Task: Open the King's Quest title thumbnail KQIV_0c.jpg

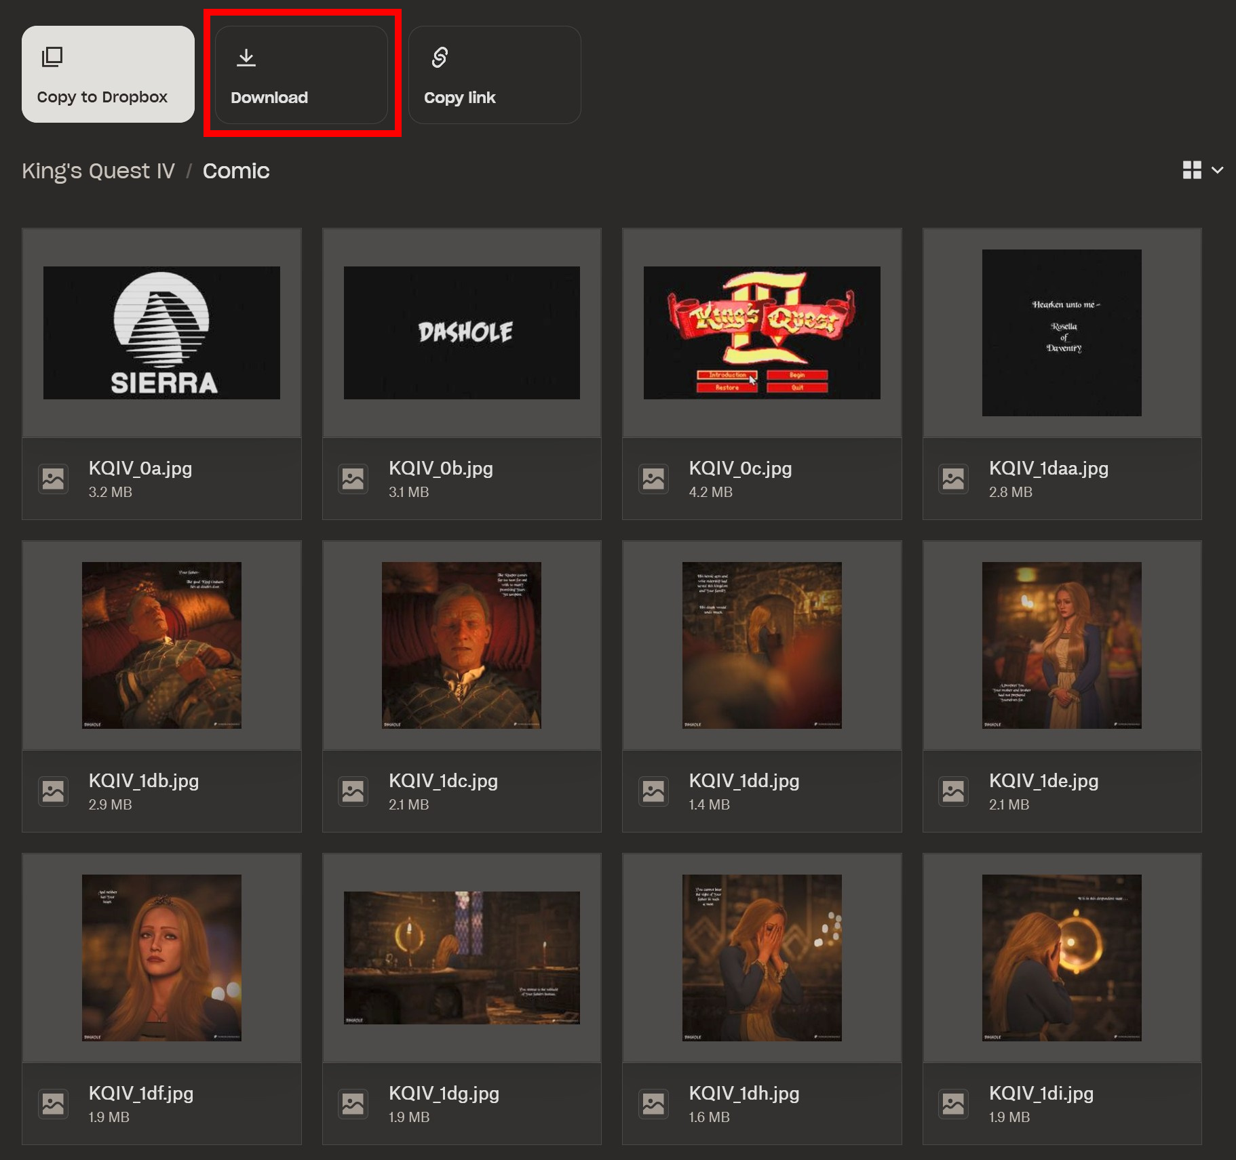Action: click(x=762, y=333)
